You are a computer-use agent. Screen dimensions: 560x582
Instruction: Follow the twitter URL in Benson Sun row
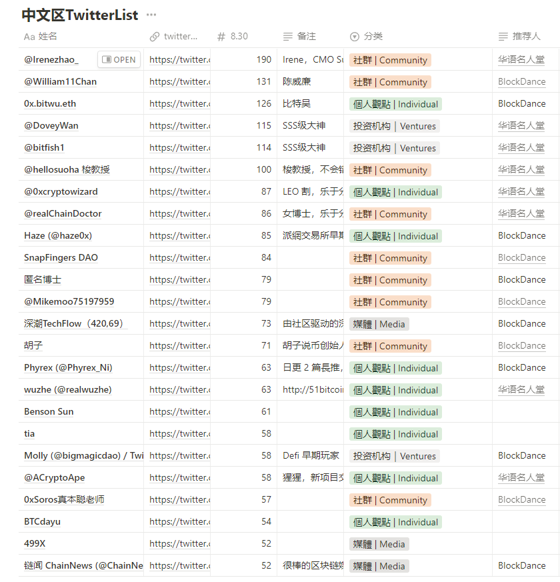(179, 411)
